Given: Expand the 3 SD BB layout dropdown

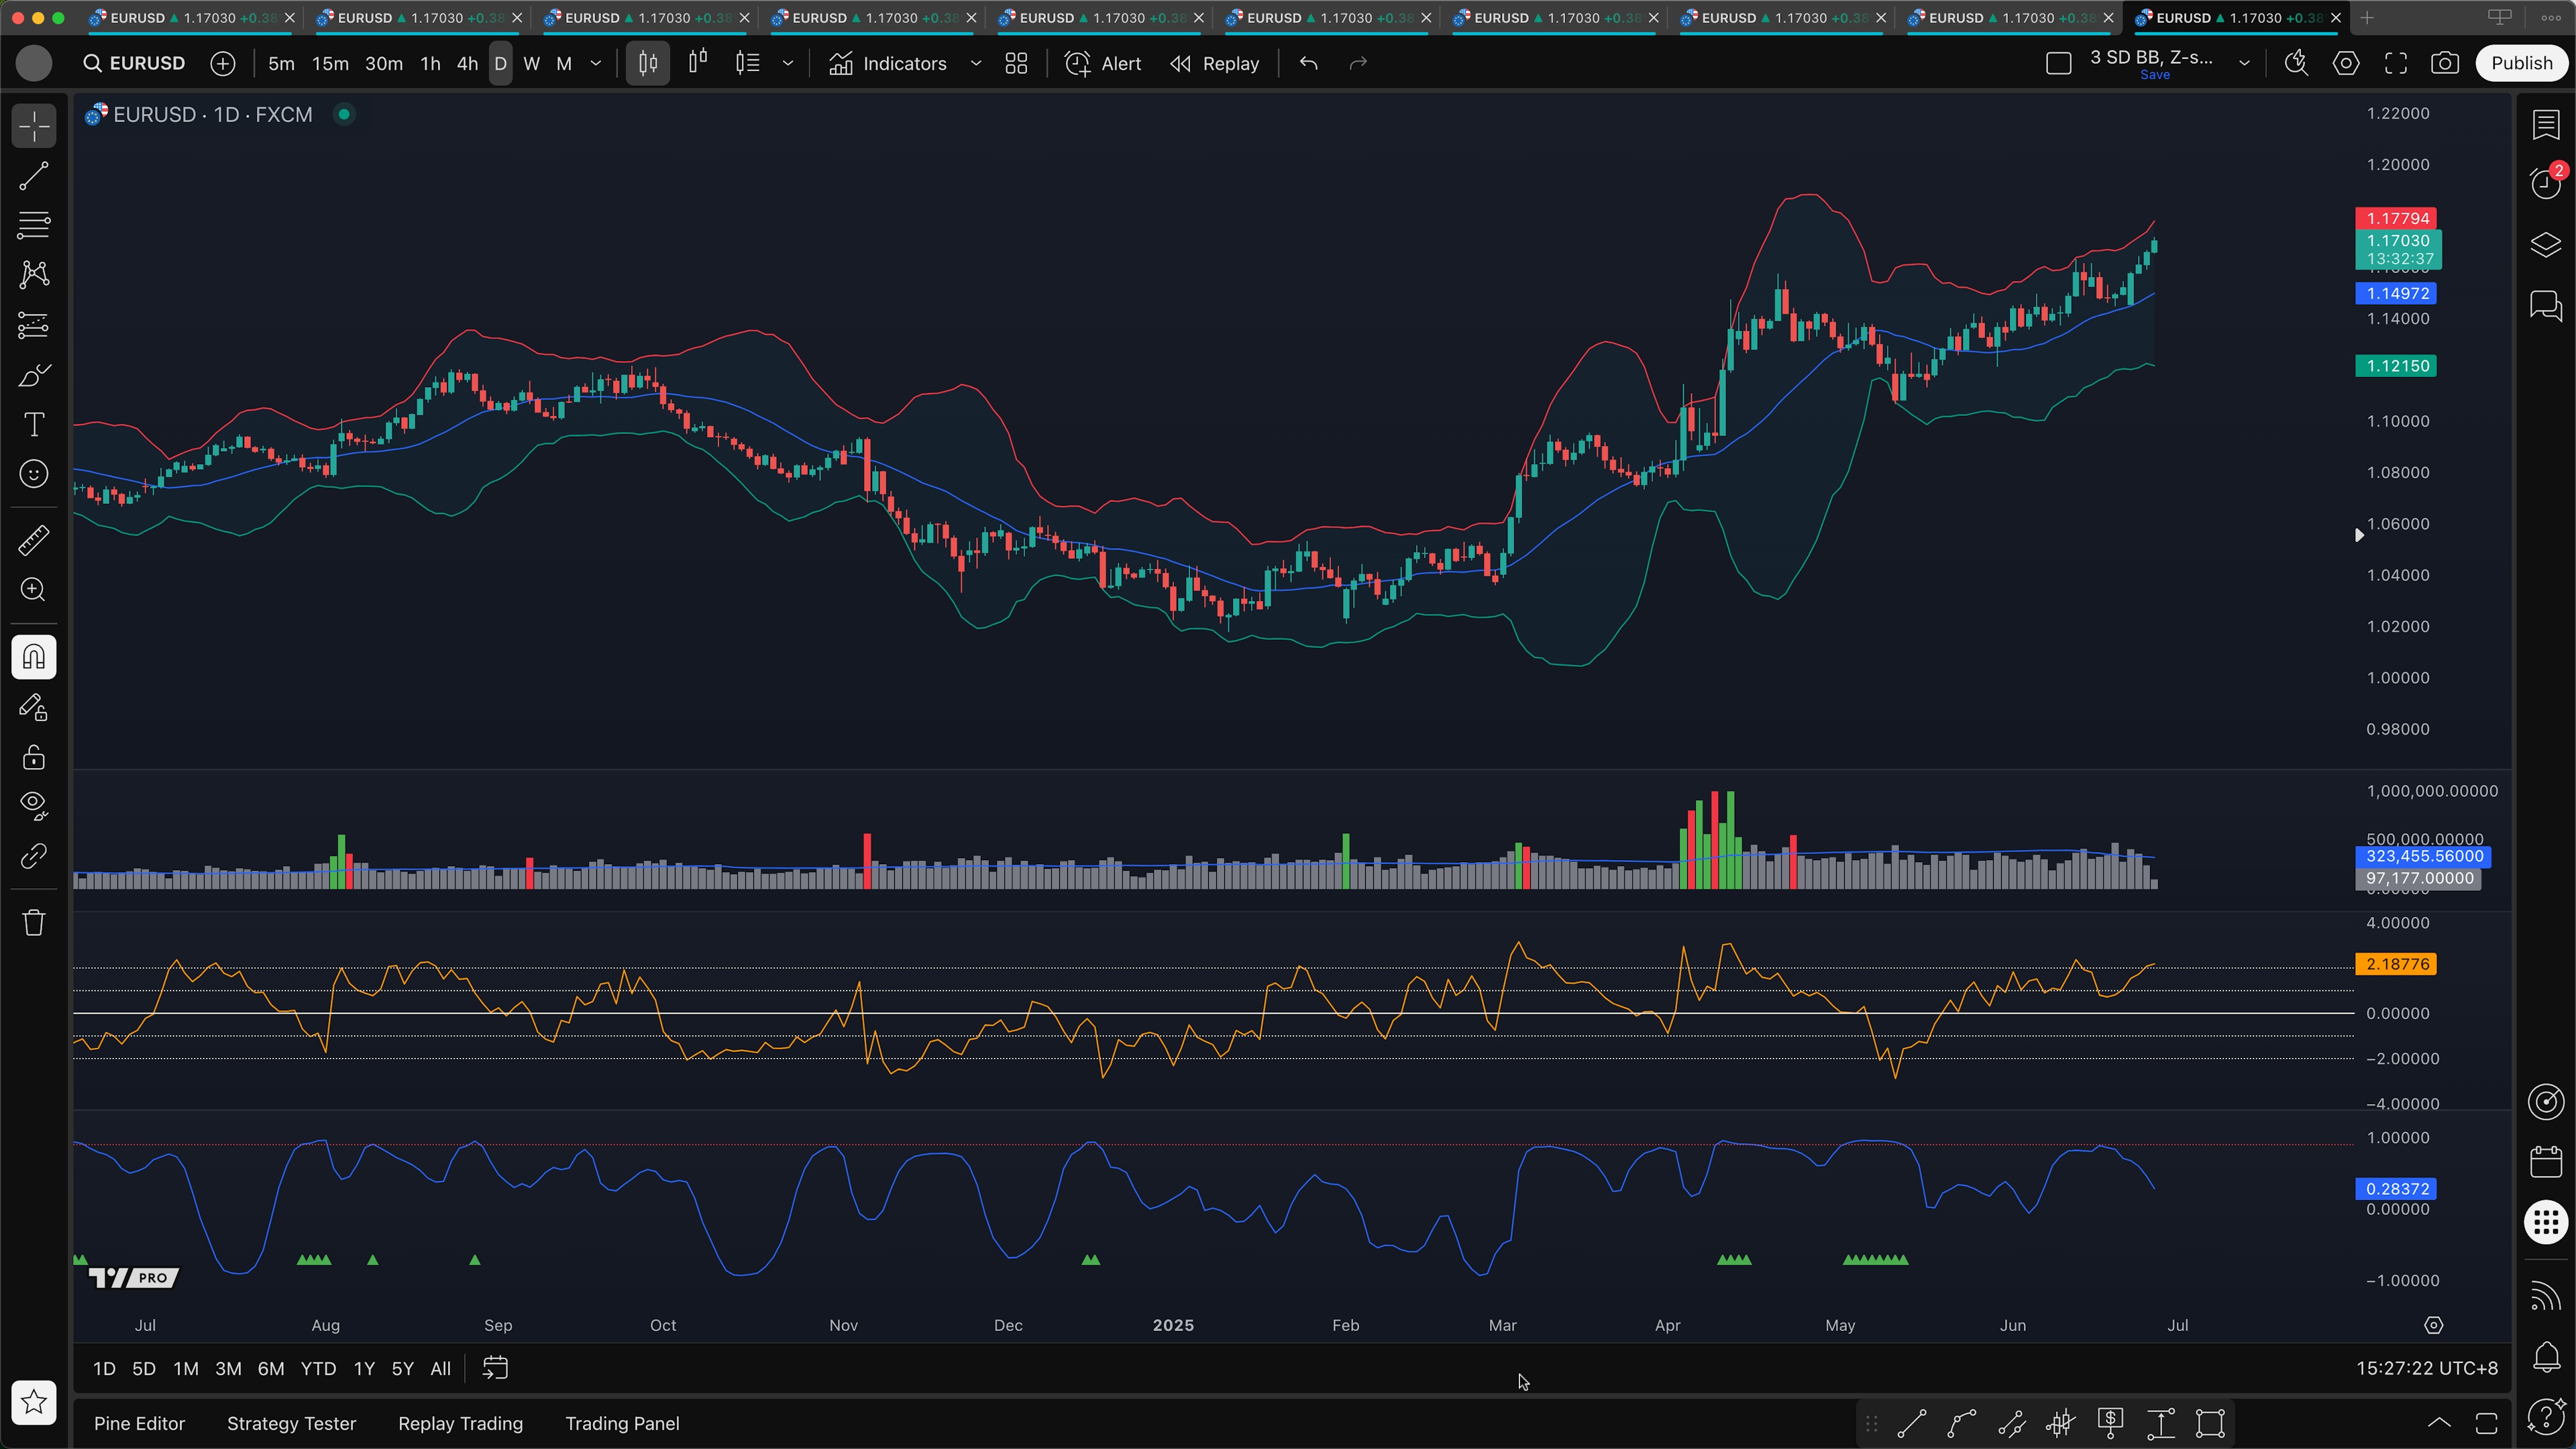Looking at the screenshot, I should (x=2244, y=63).
